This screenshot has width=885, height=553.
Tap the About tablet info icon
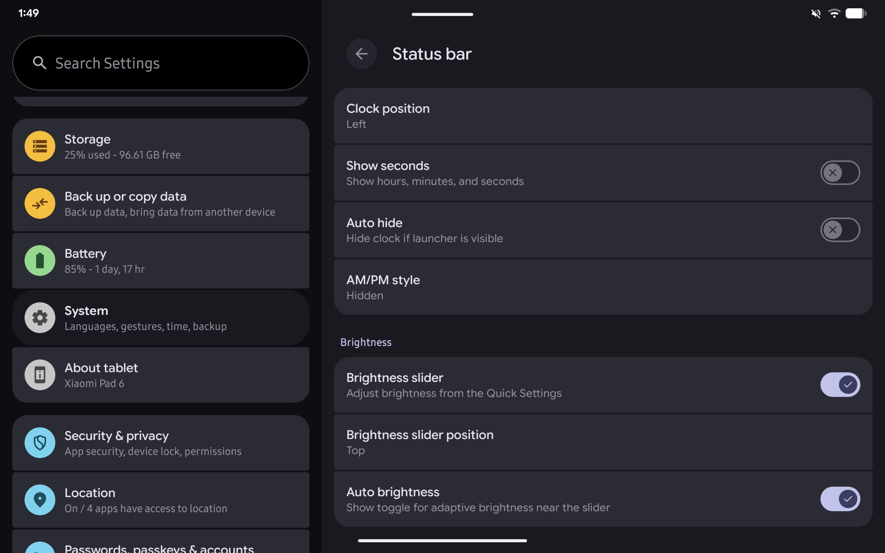[x=40, y=375]
